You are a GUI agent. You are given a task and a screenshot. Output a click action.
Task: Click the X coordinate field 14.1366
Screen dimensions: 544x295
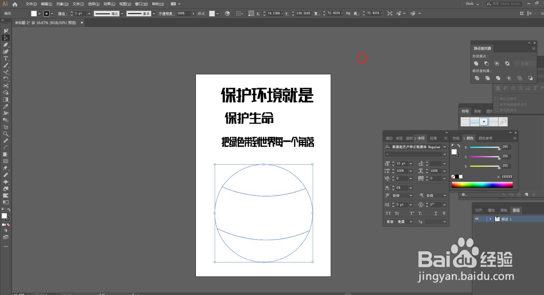(274, 13)
